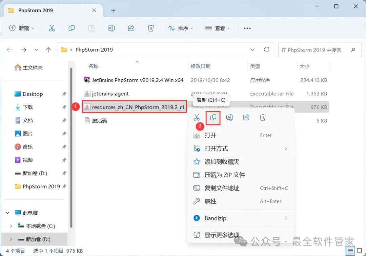
Task: Click the Paste icon in the top toolbar
Action: [x=91, y=28]
